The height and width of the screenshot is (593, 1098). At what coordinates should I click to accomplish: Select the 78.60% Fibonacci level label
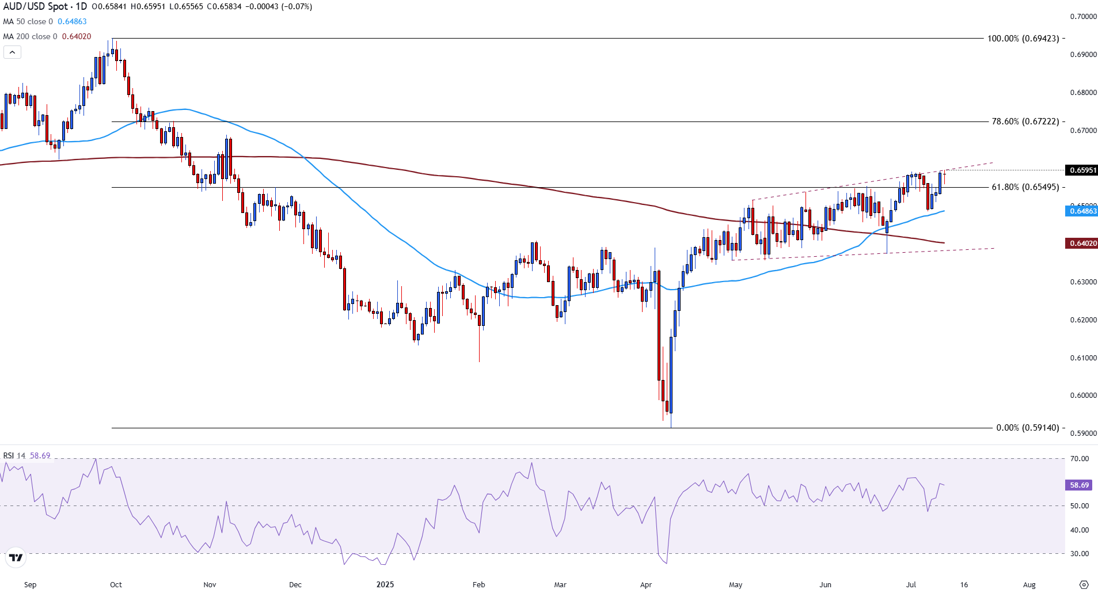pyautogui.click(x=1024, y=121)
